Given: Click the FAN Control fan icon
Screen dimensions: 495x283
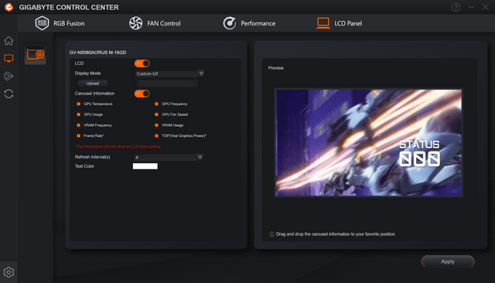Looking at the screenshot, I should point(136,23).
